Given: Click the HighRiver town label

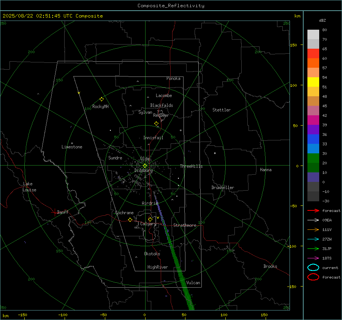Looking at the screenshot, I should (158, 267).
